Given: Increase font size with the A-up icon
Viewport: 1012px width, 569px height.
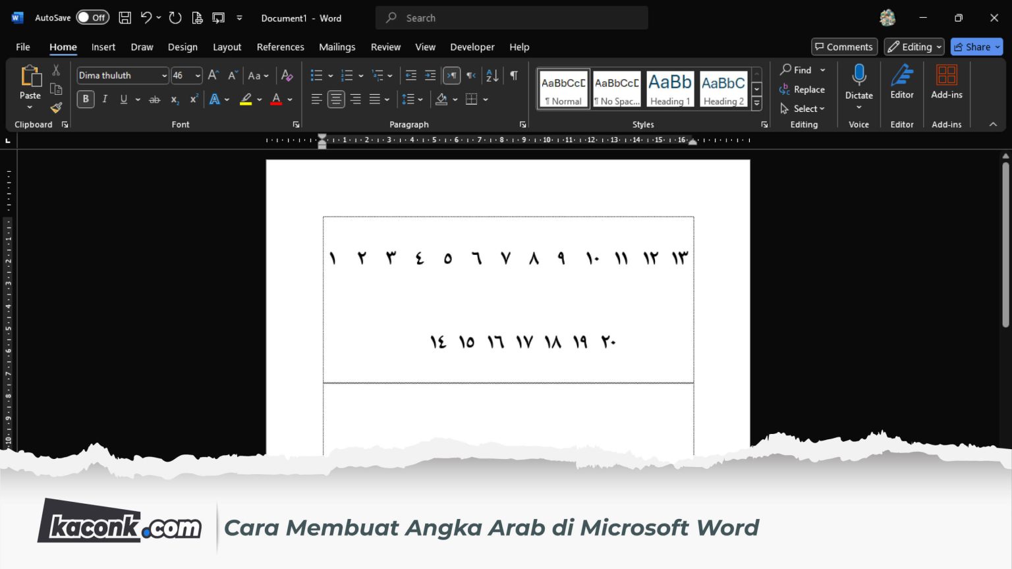Looking at the screenshot, I should coord(213,75).
